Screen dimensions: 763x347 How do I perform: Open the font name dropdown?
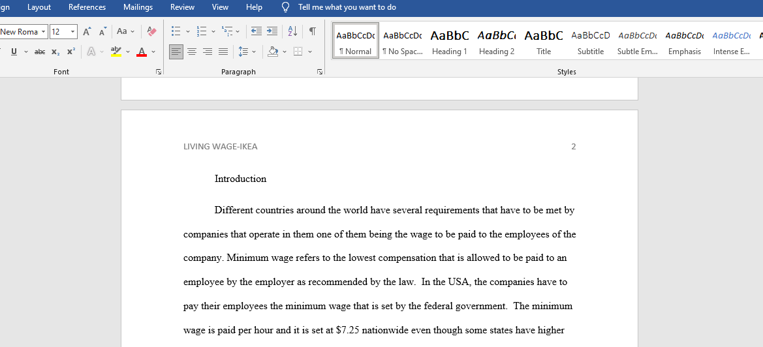click(43, 31)
